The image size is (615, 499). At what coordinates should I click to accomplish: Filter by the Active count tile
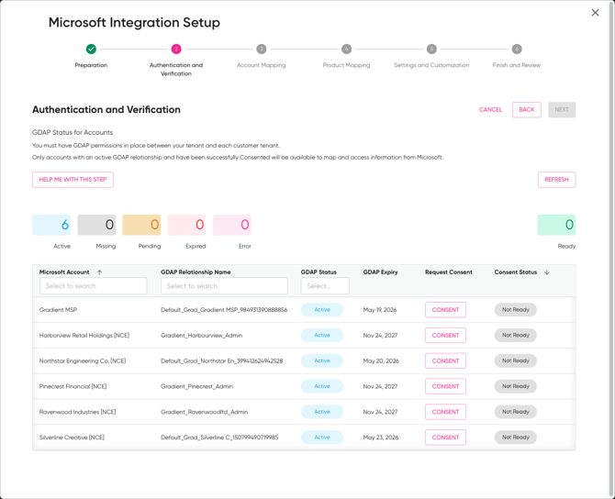(x=51, y=225)
